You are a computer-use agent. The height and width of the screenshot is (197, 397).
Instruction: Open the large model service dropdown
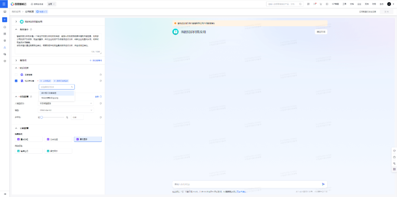coord(66,103)
